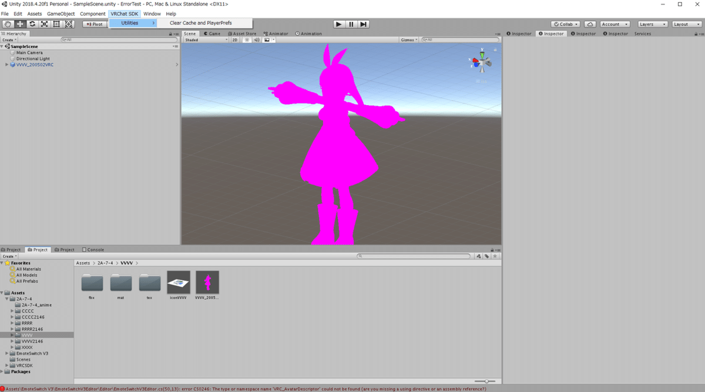Start Play mode
Screen dimensions: 705x392
[338, 24]
